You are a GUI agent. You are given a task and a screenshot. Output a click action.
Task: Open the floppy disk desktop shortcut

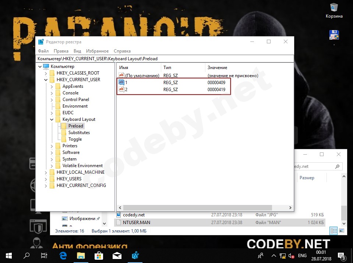pos(334,35)
